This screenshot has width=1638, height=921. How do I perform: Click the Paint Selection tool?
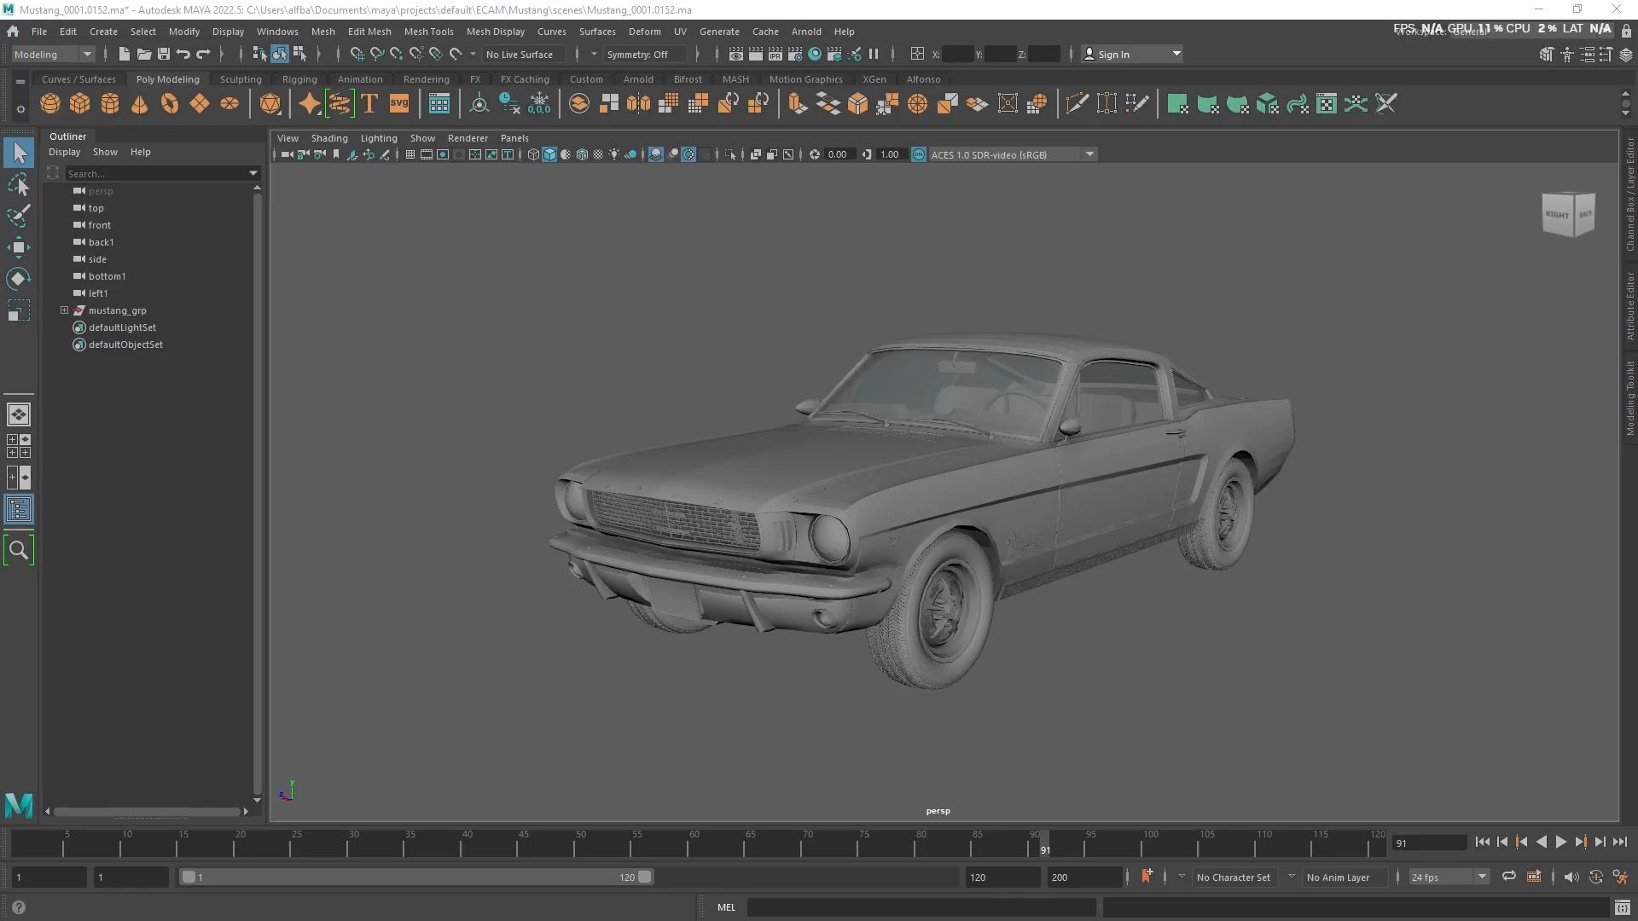coord(18,216)
